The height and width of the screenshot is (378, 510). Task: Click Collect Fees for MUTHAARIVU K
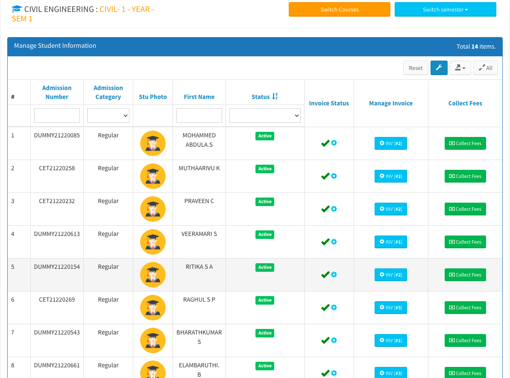tap(465, 176)
